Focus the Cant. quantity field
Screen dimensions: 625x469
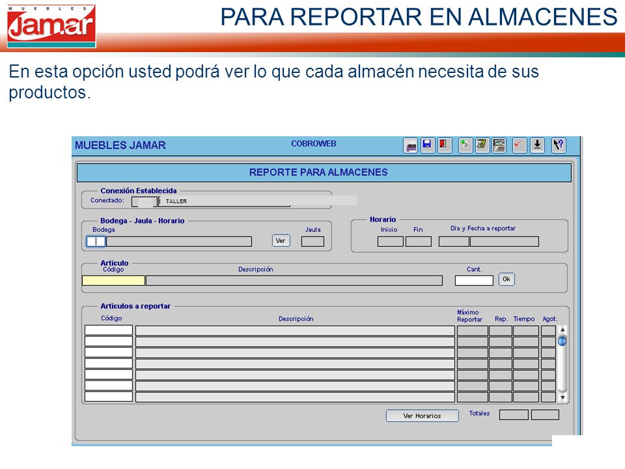click(x=474, y=280)
